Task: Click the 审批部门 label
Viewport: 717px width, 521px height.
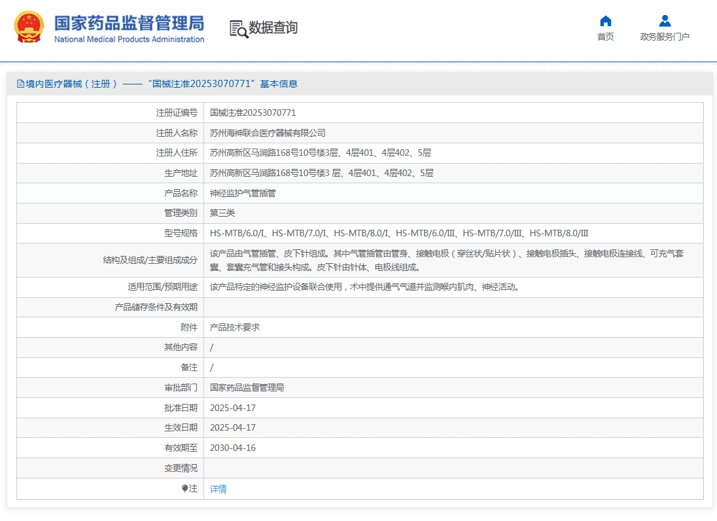Action: pyautogui.click(x=181, y=387)
